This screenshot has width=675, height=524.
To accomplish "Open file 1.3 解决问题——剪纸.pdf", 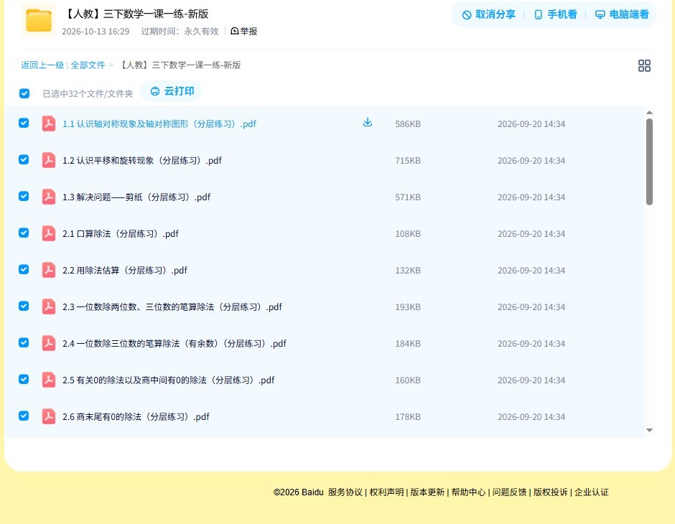I will [136, 197].
